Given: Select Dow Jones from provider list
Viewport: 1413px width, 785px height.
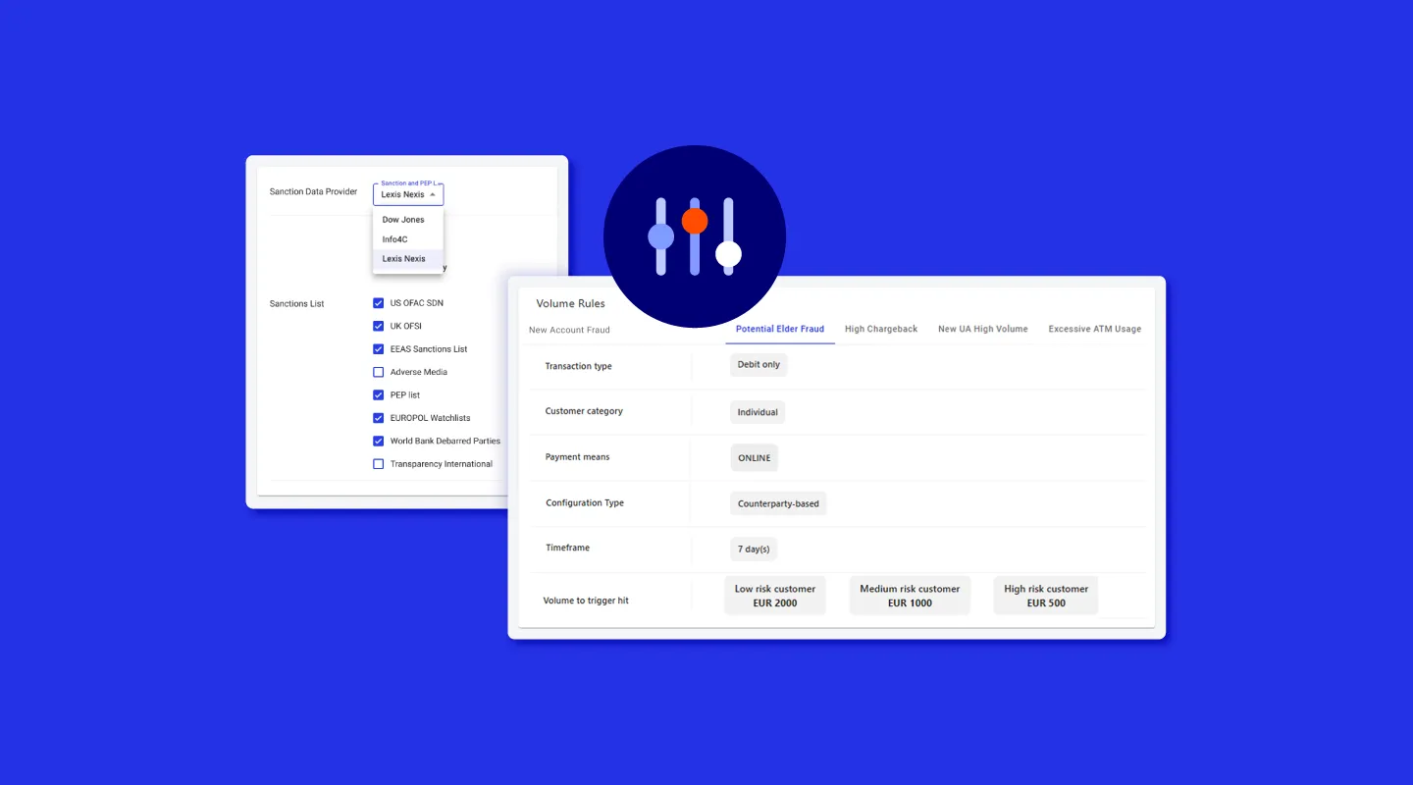Looking at the screenshot, I should (403, 220).
